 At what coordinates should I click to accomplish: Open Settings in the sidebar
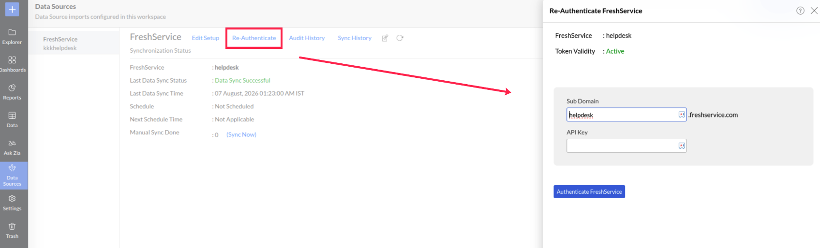(12, 203)
